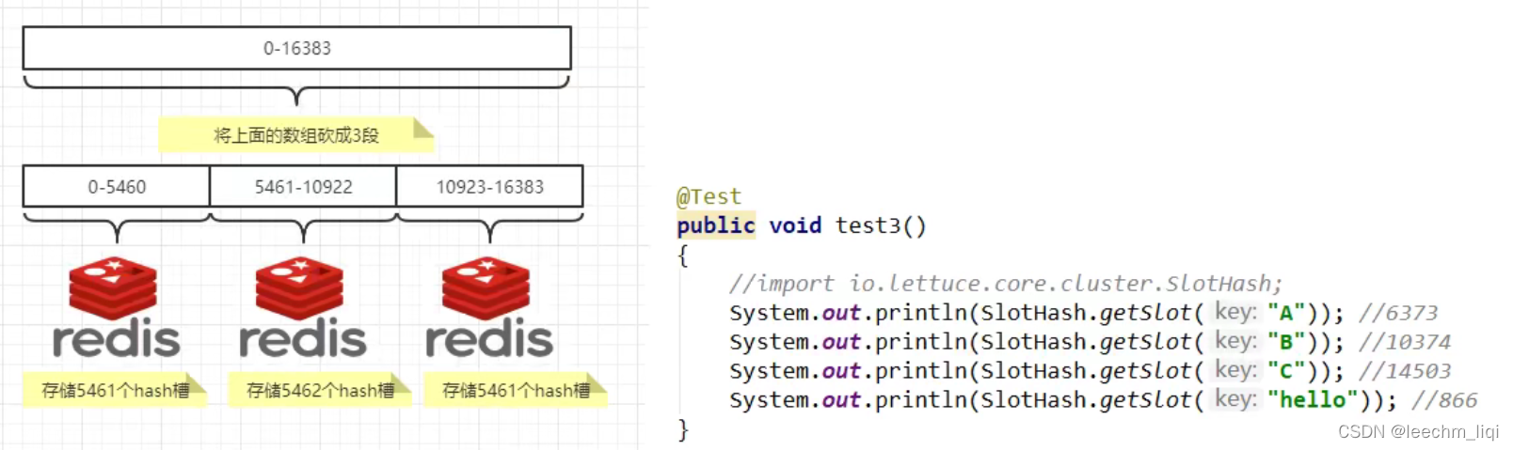Click the test3() method name

[881, 225]
